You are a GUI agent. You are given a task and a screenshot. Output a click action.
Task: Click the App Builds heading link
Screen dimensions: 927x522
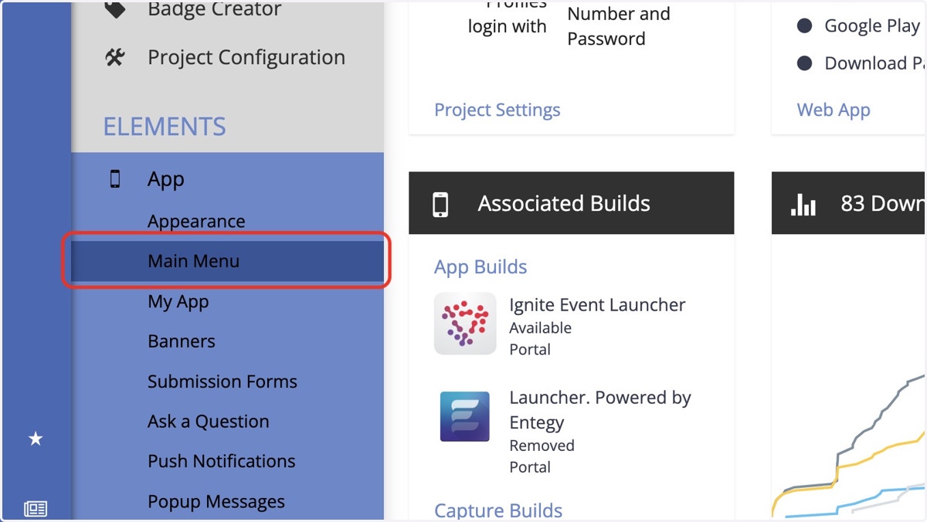480,267
